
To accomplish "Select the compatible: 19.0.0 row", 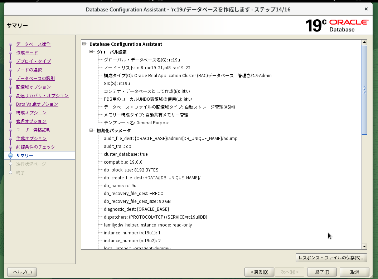I will click(x=123, y=162).
